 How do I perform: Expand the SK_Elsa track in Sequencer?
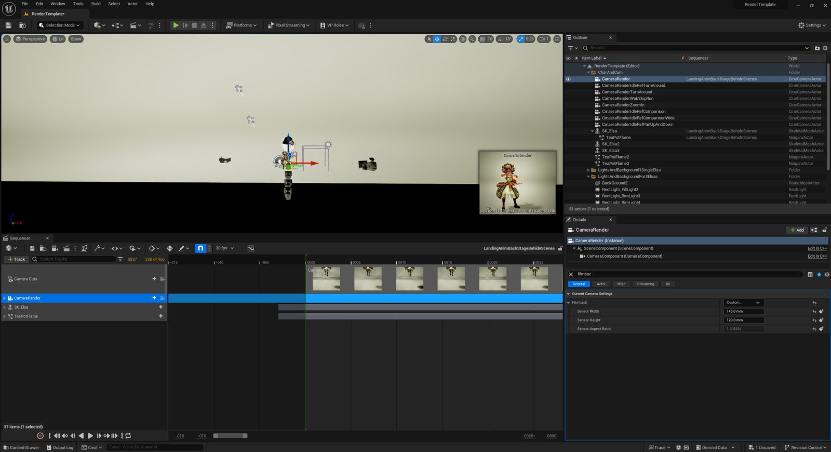click(x=5, y=307)
